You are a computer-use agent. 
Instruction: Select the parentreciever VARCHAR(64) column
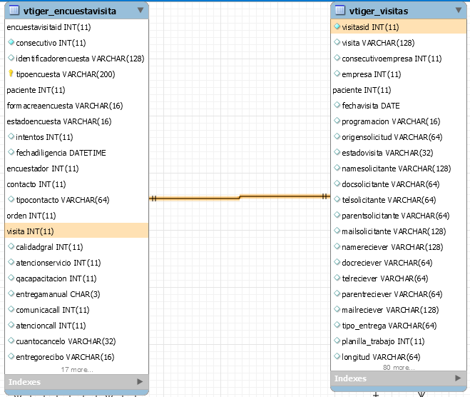point(399,294)
